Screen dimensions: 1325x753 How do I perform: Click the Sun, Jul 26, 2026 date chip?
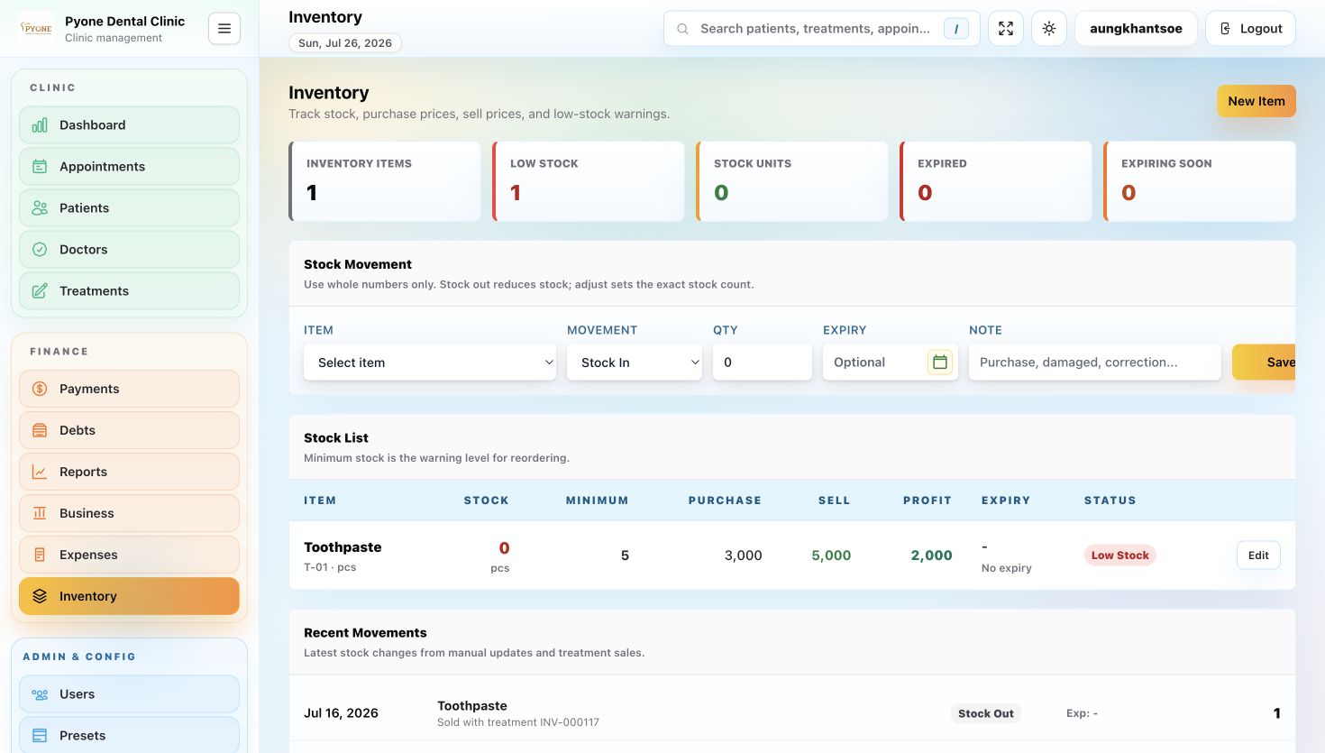click(345, 43)
